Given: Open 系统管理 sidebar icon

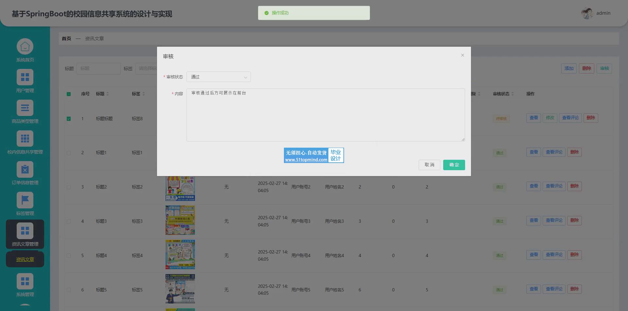Looking at the screenshot, I should 25,281.
